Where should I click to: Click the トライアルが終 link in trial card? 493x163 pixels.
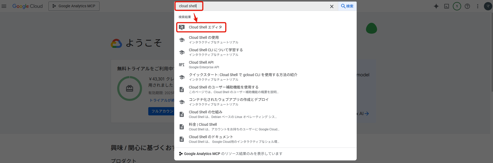click(162, 100)
